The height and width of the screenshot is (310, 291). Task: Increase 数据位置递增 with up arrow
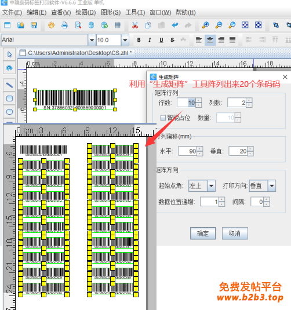pyautogui.click(x=222, y=199)
